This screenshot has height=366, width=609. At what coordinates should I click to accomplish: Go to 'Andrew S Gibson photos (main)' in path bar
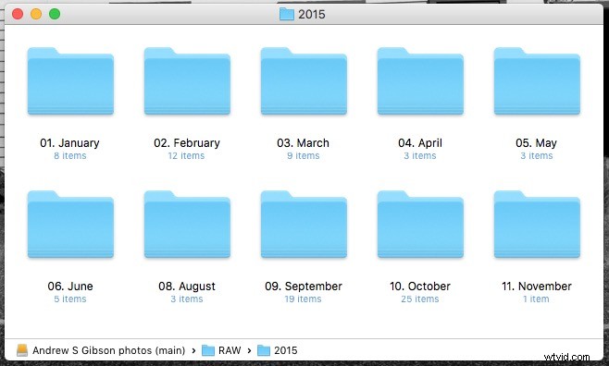[x=109, y=350]
